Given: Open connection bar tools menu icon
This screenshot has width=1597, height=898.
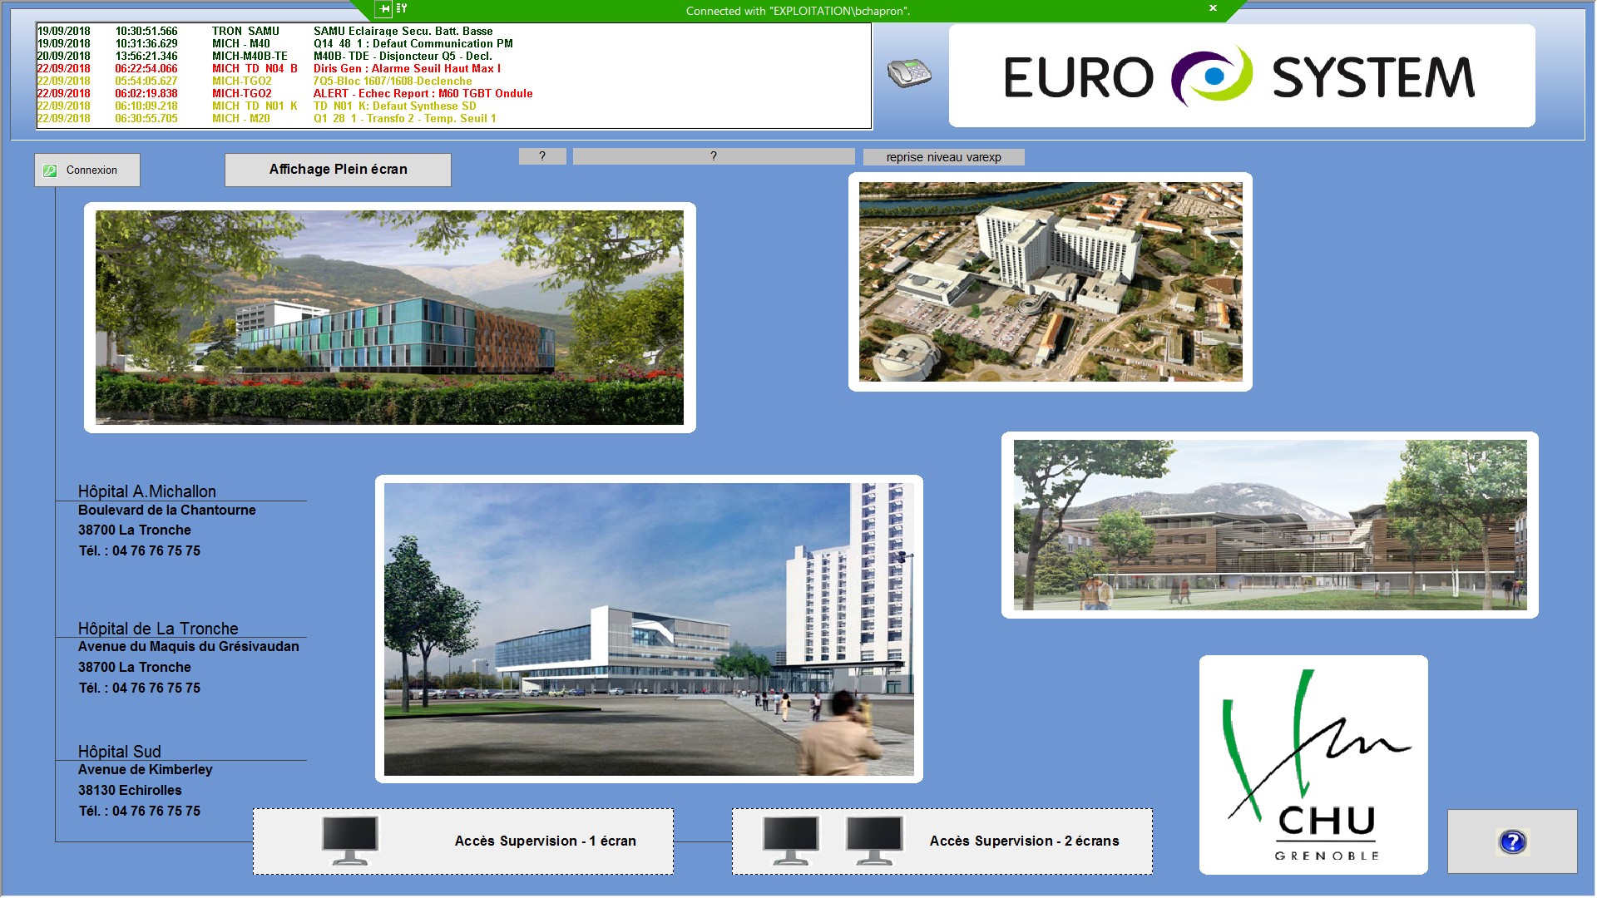Looking at the screenshot, I should tap(402, 9).
